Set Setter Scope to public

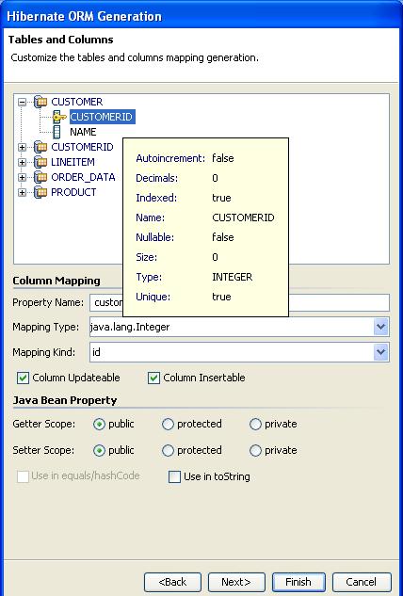coord(99,451)
